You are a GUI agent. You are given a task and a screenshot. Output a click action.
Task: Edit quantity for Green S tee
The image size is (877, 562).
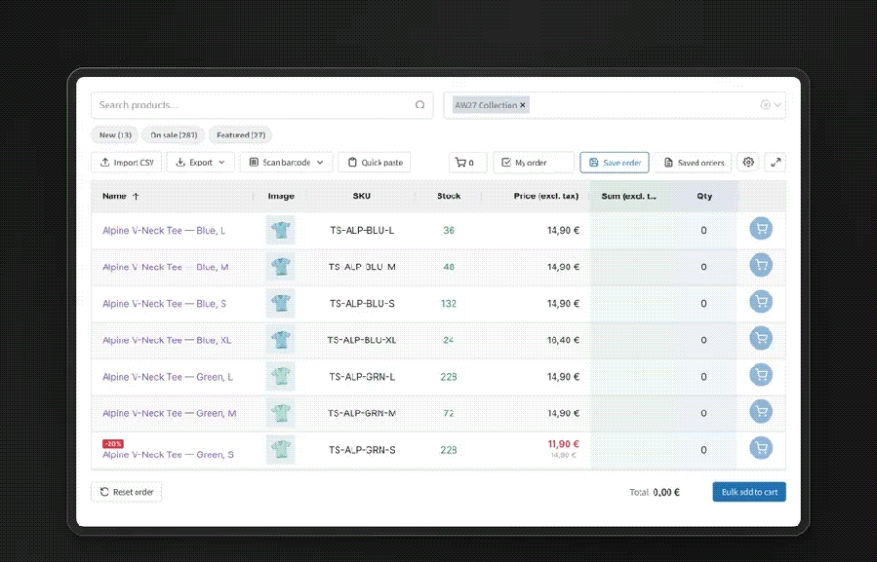click(703, 450)
